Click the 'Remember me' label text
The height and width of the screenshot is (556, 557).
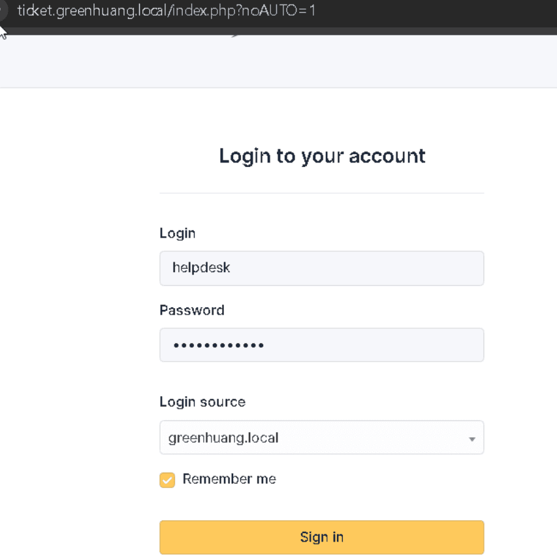(x=229, y=479)
